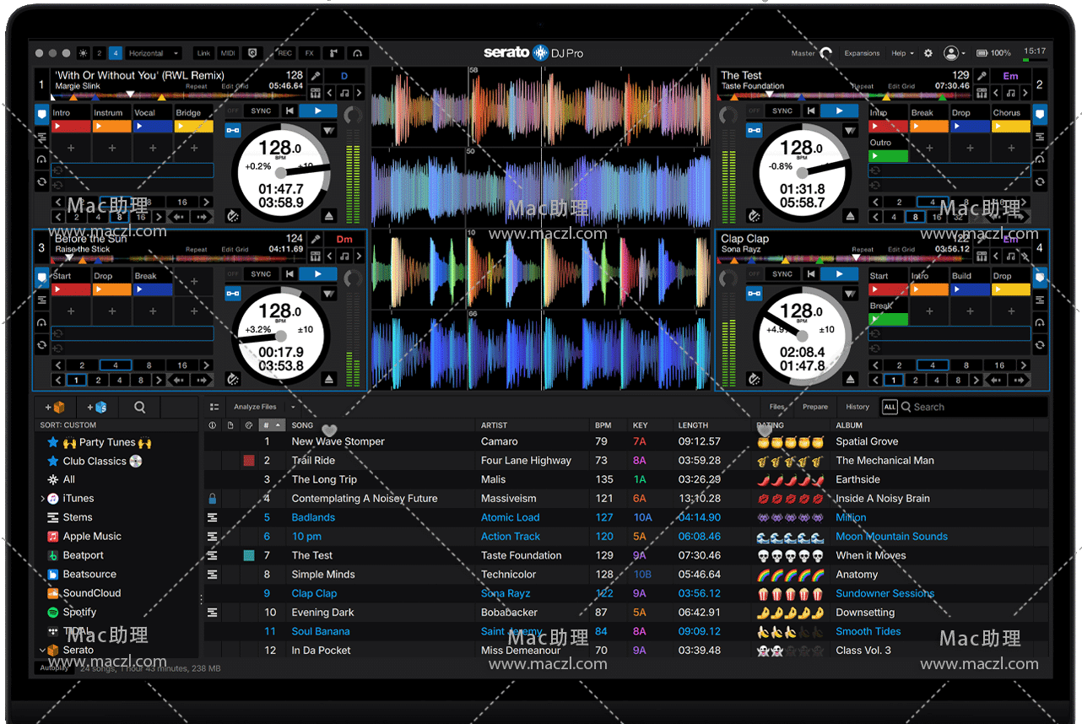Enable Autoplay in the status bar
Image resolution: width=1082 pixels, height=724 pixels.
[x=54, y=667]
